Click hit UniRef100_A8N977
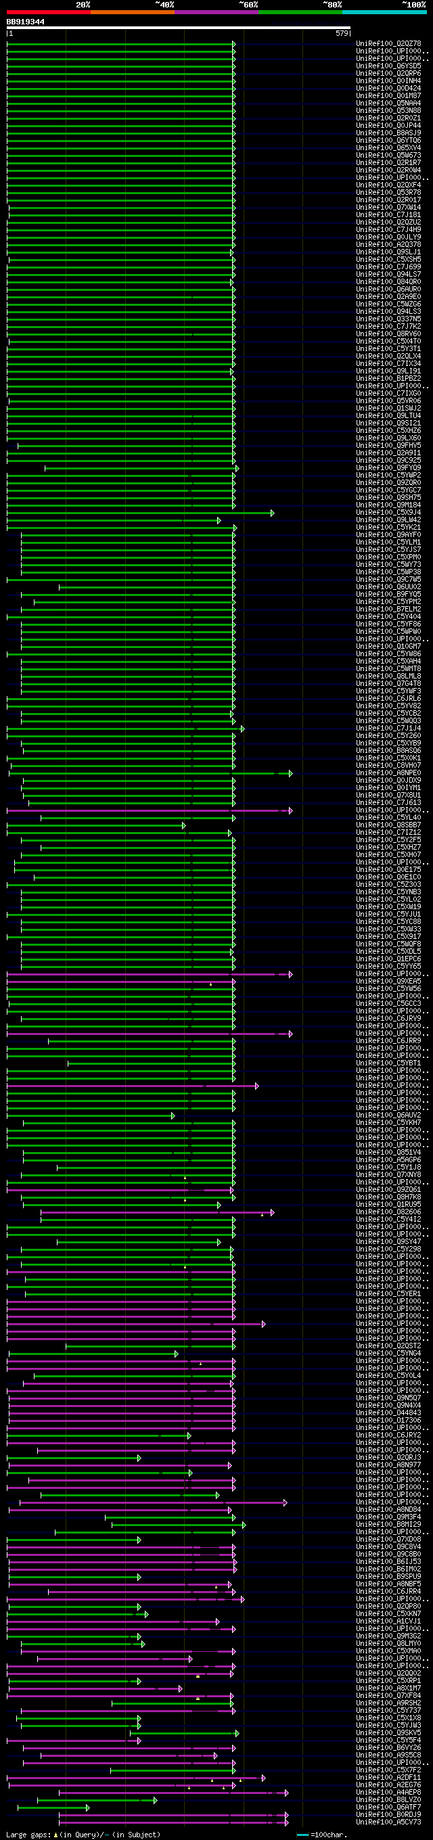 (x=389, y=1465)
